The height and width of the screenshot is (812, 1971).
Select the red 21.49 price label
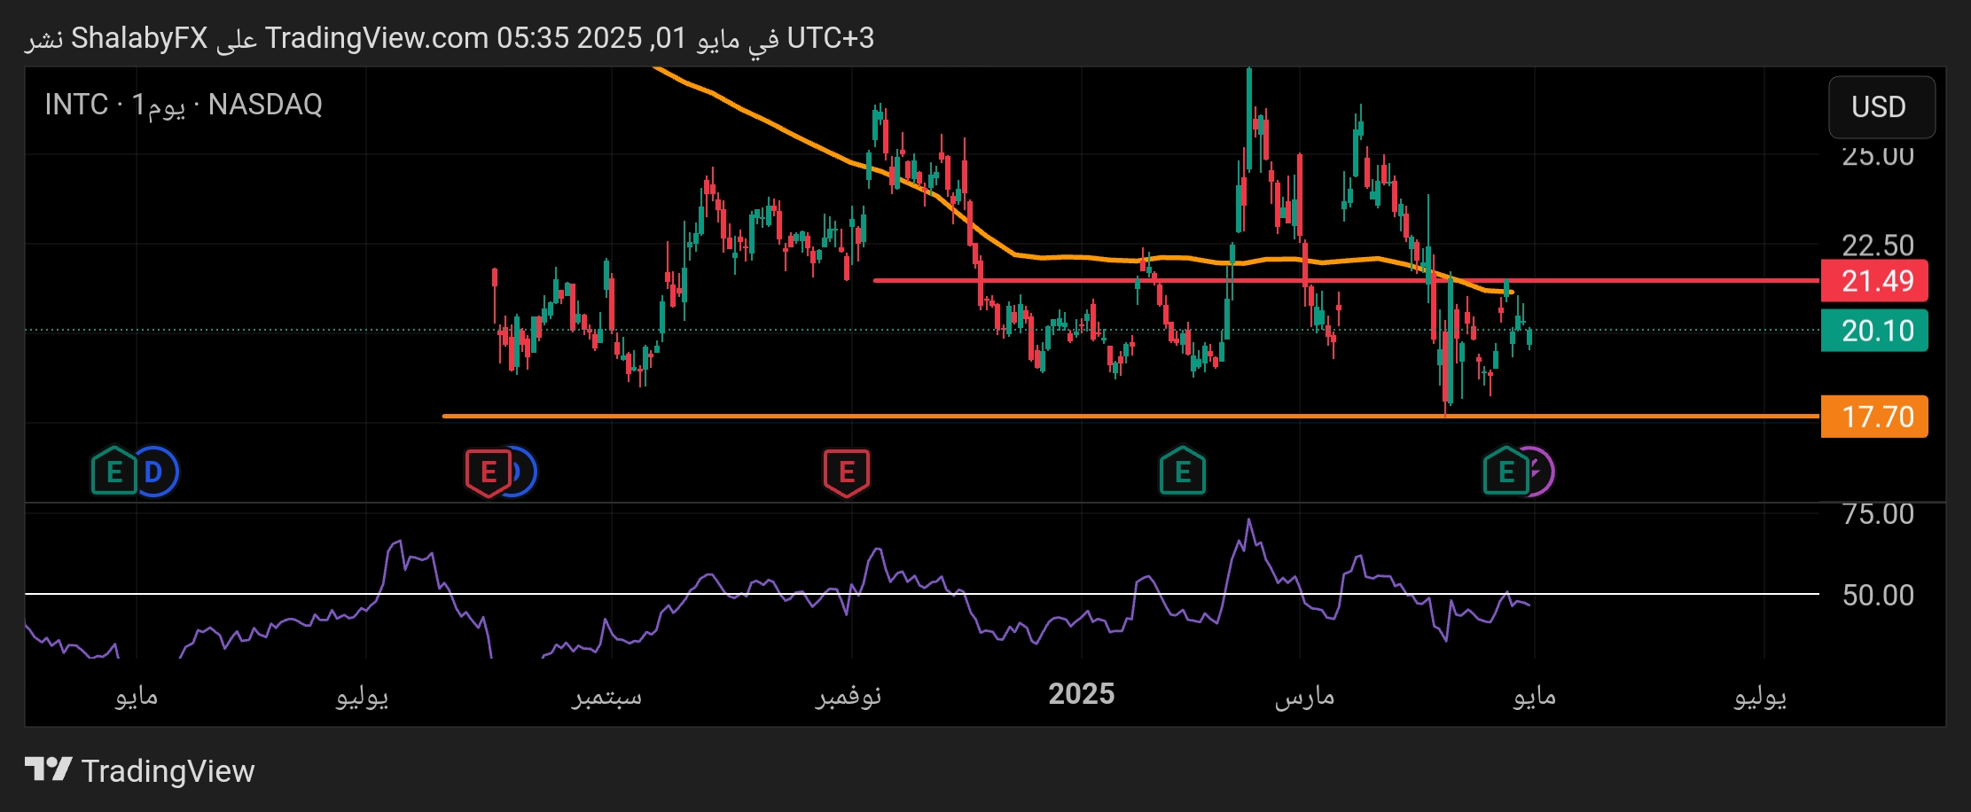[x=1874, y=281]
